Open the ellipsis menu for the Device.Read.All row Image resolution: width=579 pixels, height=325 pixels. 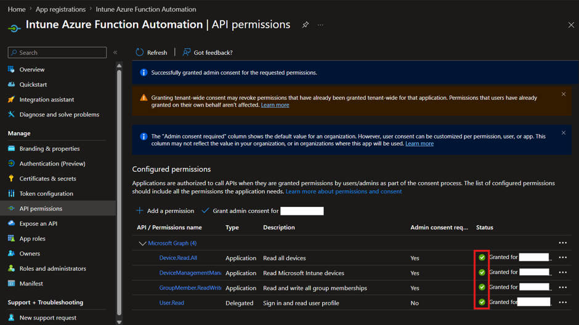(563, 257)
